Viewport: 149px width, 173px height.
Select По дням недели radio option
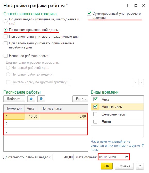pyautogui.click(x=5, y=21)
